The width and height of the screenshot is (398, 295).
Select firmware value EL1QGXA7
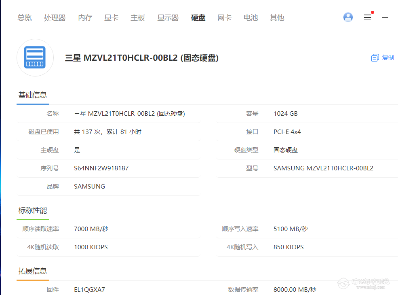[89, 290]
